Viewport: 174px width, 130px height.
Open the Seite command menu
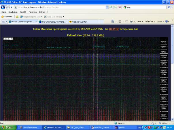click(x=140, y=21)
